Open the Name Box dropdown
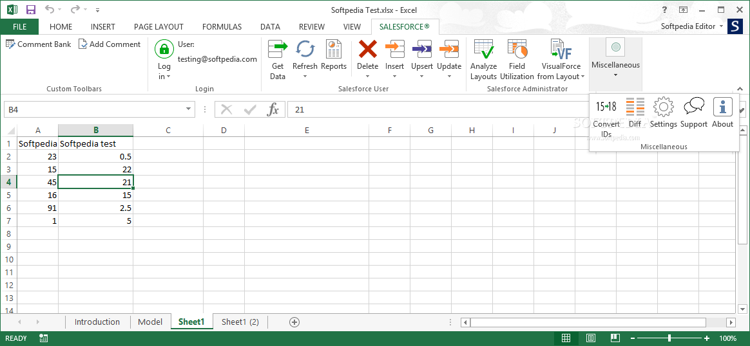The image size is (750, 346). 189,110
